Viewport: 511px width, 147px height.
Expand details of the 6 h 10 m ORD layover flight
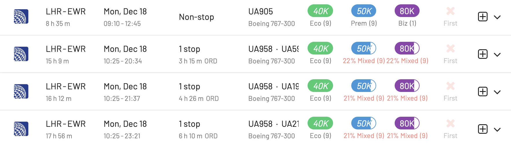[x=497, y=130]
